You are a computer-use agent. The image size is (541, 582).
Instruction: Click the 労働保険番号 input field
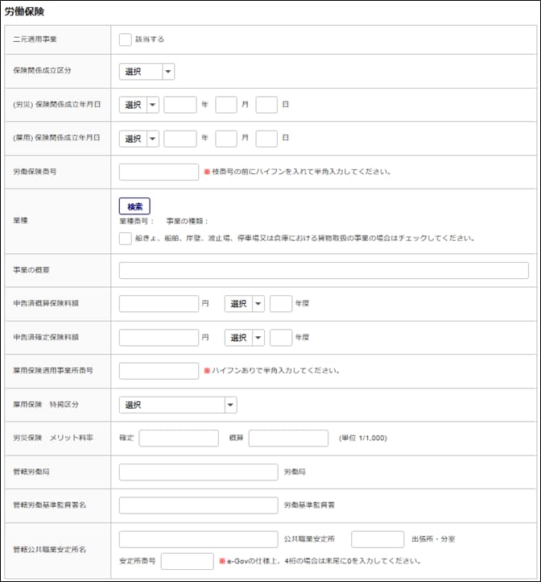pyautogui.click(x=159, y=172)
